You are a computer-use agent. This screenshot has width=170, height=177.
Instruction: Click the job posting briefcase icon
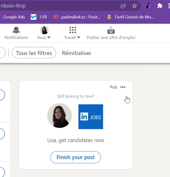(x=111, y=30)
